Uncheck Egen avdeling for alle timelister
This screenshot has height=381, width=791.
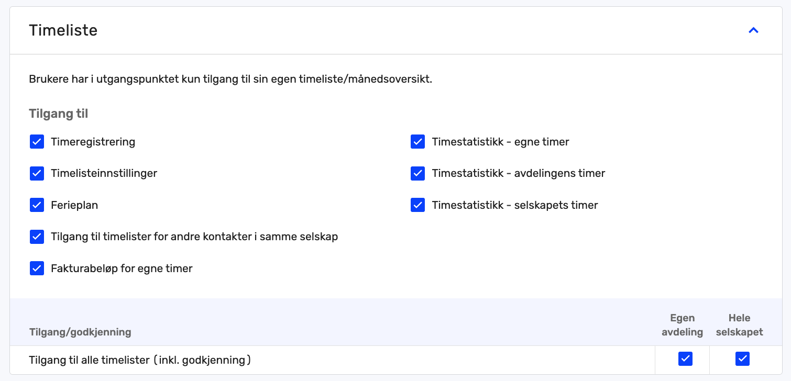[685, 359]
